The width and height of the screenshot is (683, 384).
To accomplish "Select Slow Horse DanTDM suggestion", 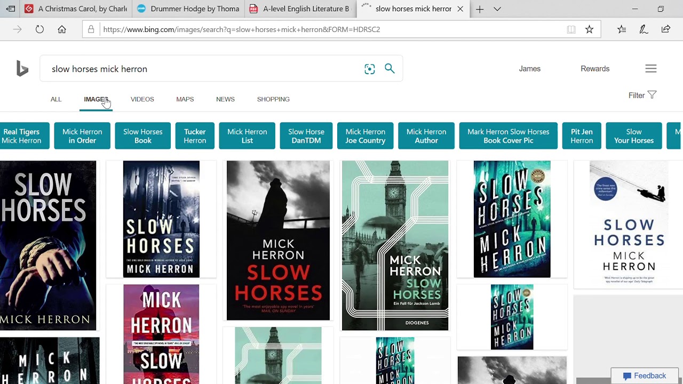I will tap(306, 136).
